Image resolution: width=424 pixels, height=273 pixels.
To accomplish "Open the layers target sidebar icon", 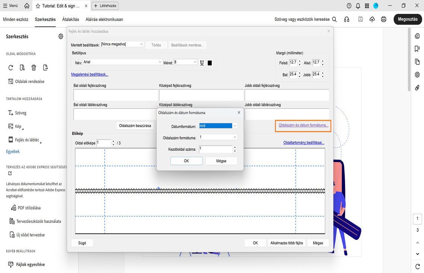I will pos(417,75).
